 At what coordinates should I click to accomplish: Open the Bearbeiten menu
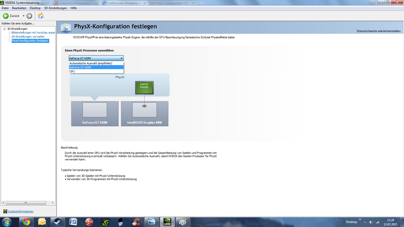pyautogui.click(x=19, y=8)
